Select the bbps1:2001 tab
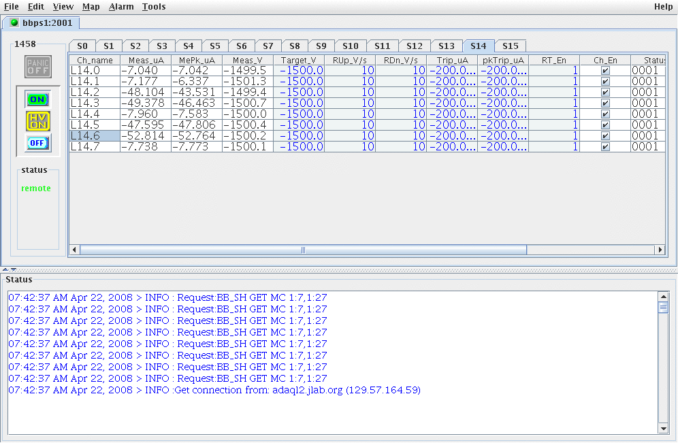This screenshot has height=443, width=678. point(41,23)
